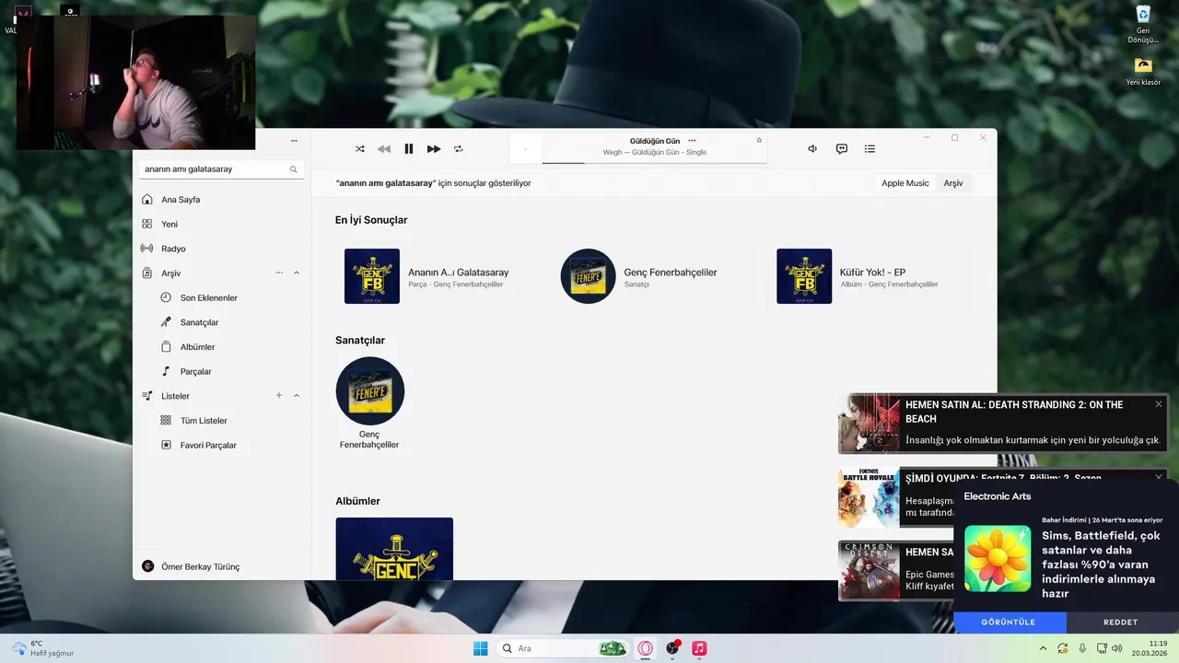Click the search field in sidebar
The width and height of the screenshot is (1179, 663).
click(221, 169)
